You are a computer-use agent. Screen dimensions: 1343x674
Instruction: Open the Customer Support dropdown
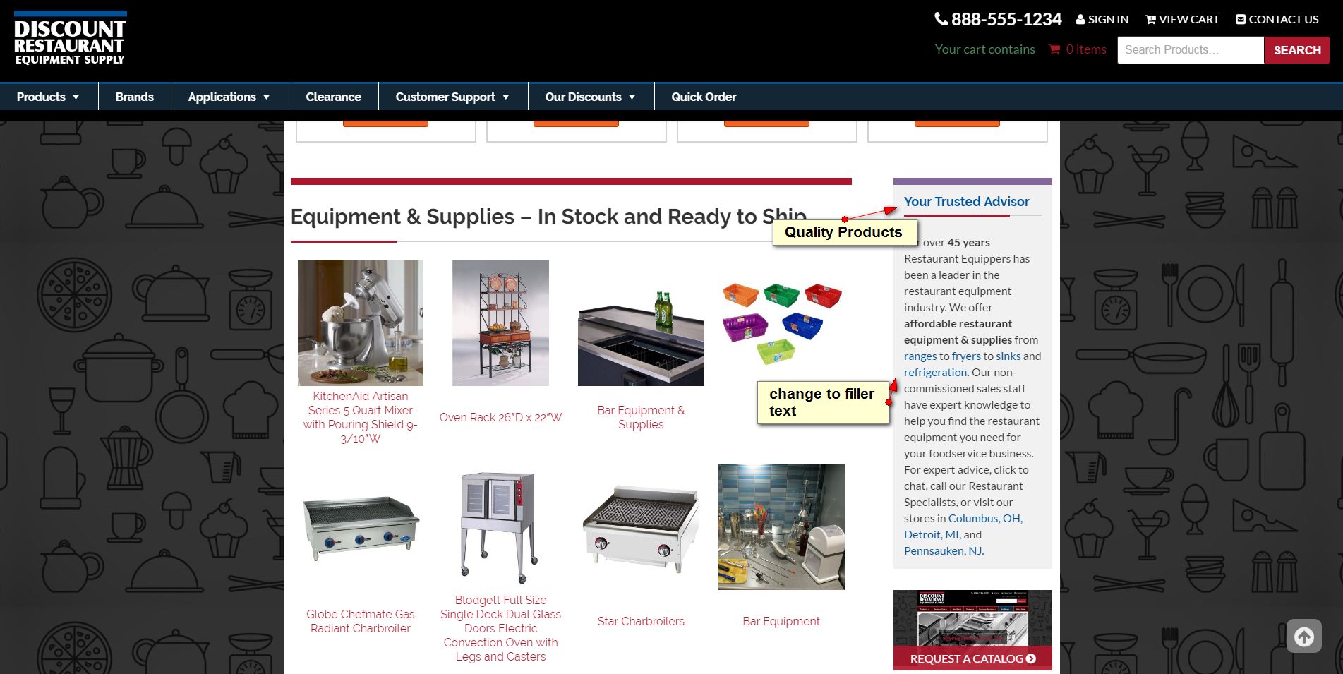(x=452, y=97)
